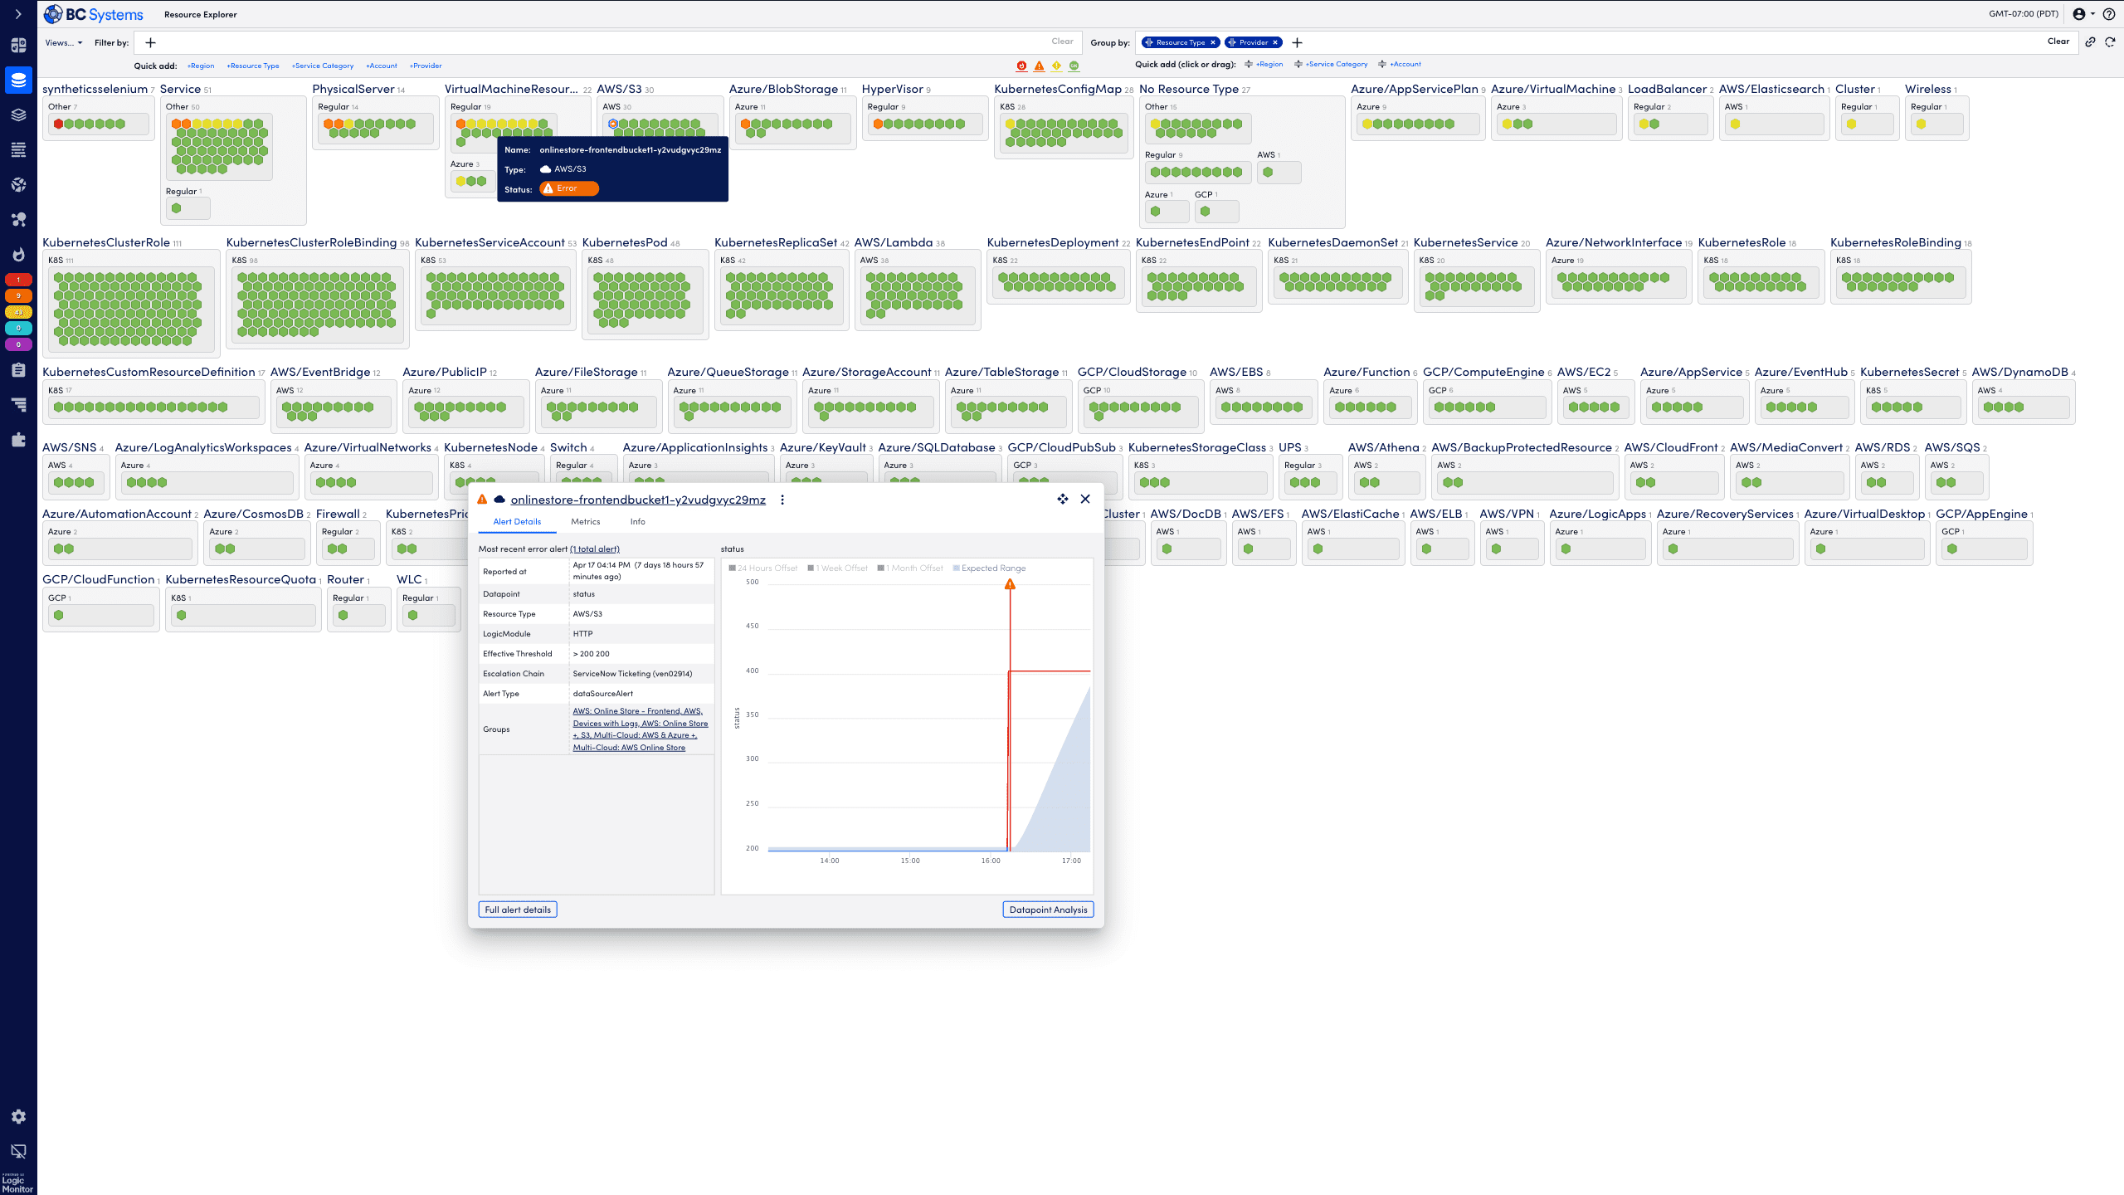Clear the Filter by field
Screen dimensions: 2124x1195
click(1062, 41)
